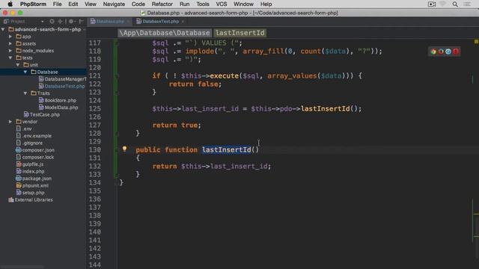Click the fold toggle at line 130
This screenshot has width=479, height=269.
click(x=117, y=149)
